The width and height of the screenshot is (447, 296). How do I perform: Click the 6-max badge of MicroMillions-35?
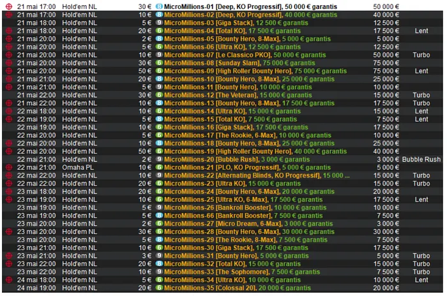pos(159,288)
